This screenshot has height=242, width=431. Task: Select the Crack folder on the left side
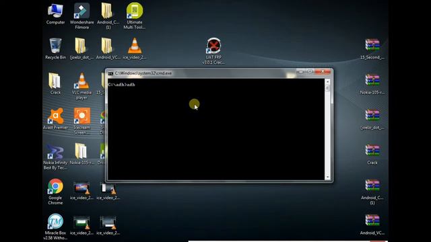(x=55, y=84)
